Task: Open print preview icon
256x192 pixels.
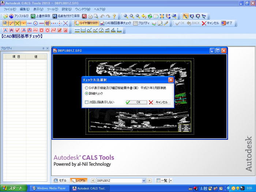Action: pyautogui.click(x=96, y=16)
